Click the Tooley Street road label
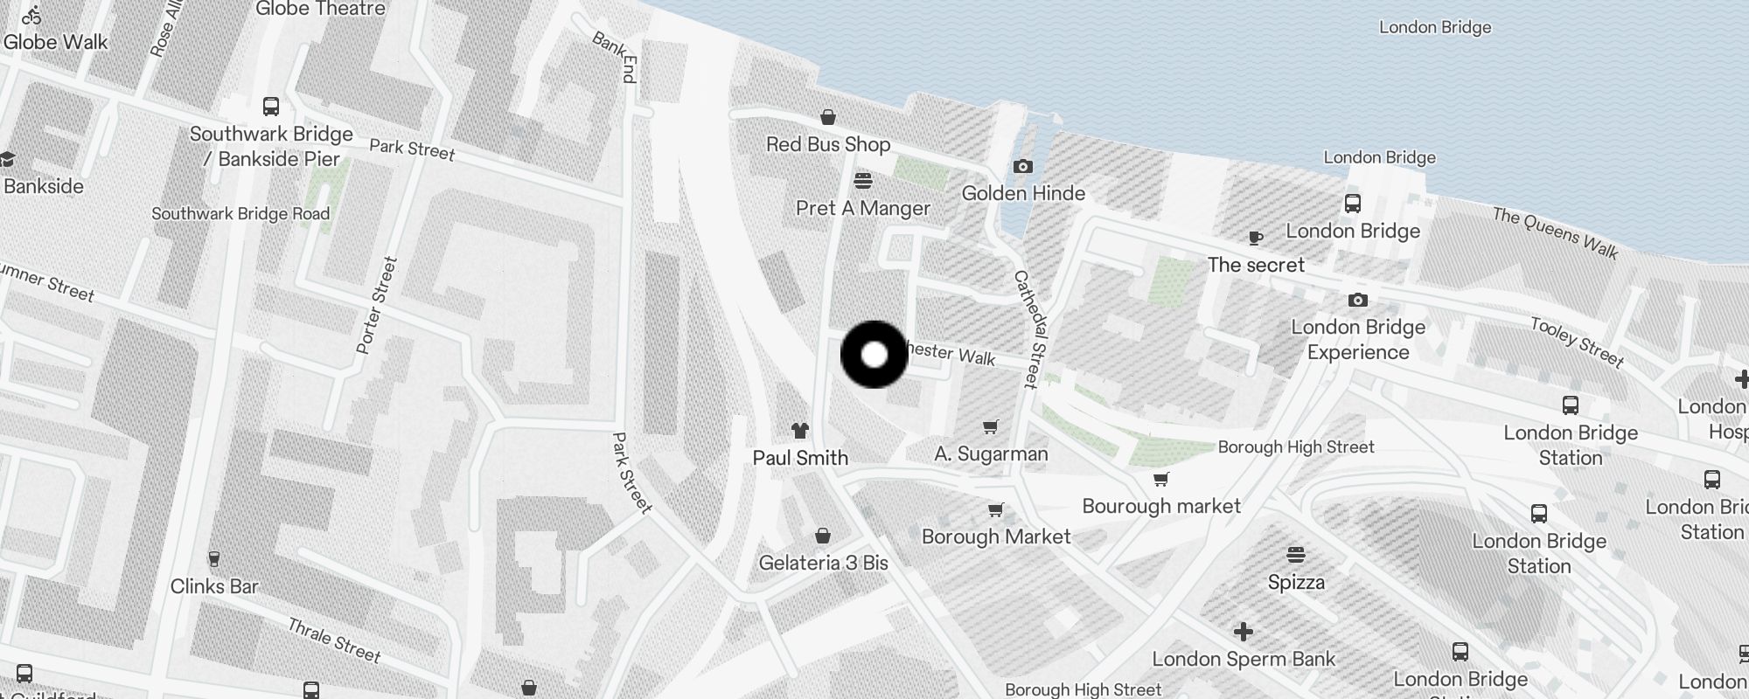This screenshot has height=699, width=1749. [1578, 342]
